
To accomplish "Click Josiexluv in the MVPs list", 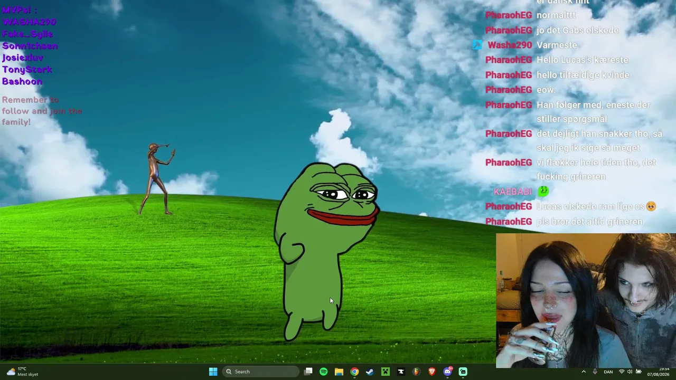I will click(x=23, y=58).
